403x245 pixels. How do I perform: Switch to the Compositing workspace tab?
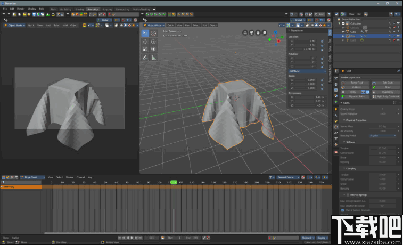122,9
